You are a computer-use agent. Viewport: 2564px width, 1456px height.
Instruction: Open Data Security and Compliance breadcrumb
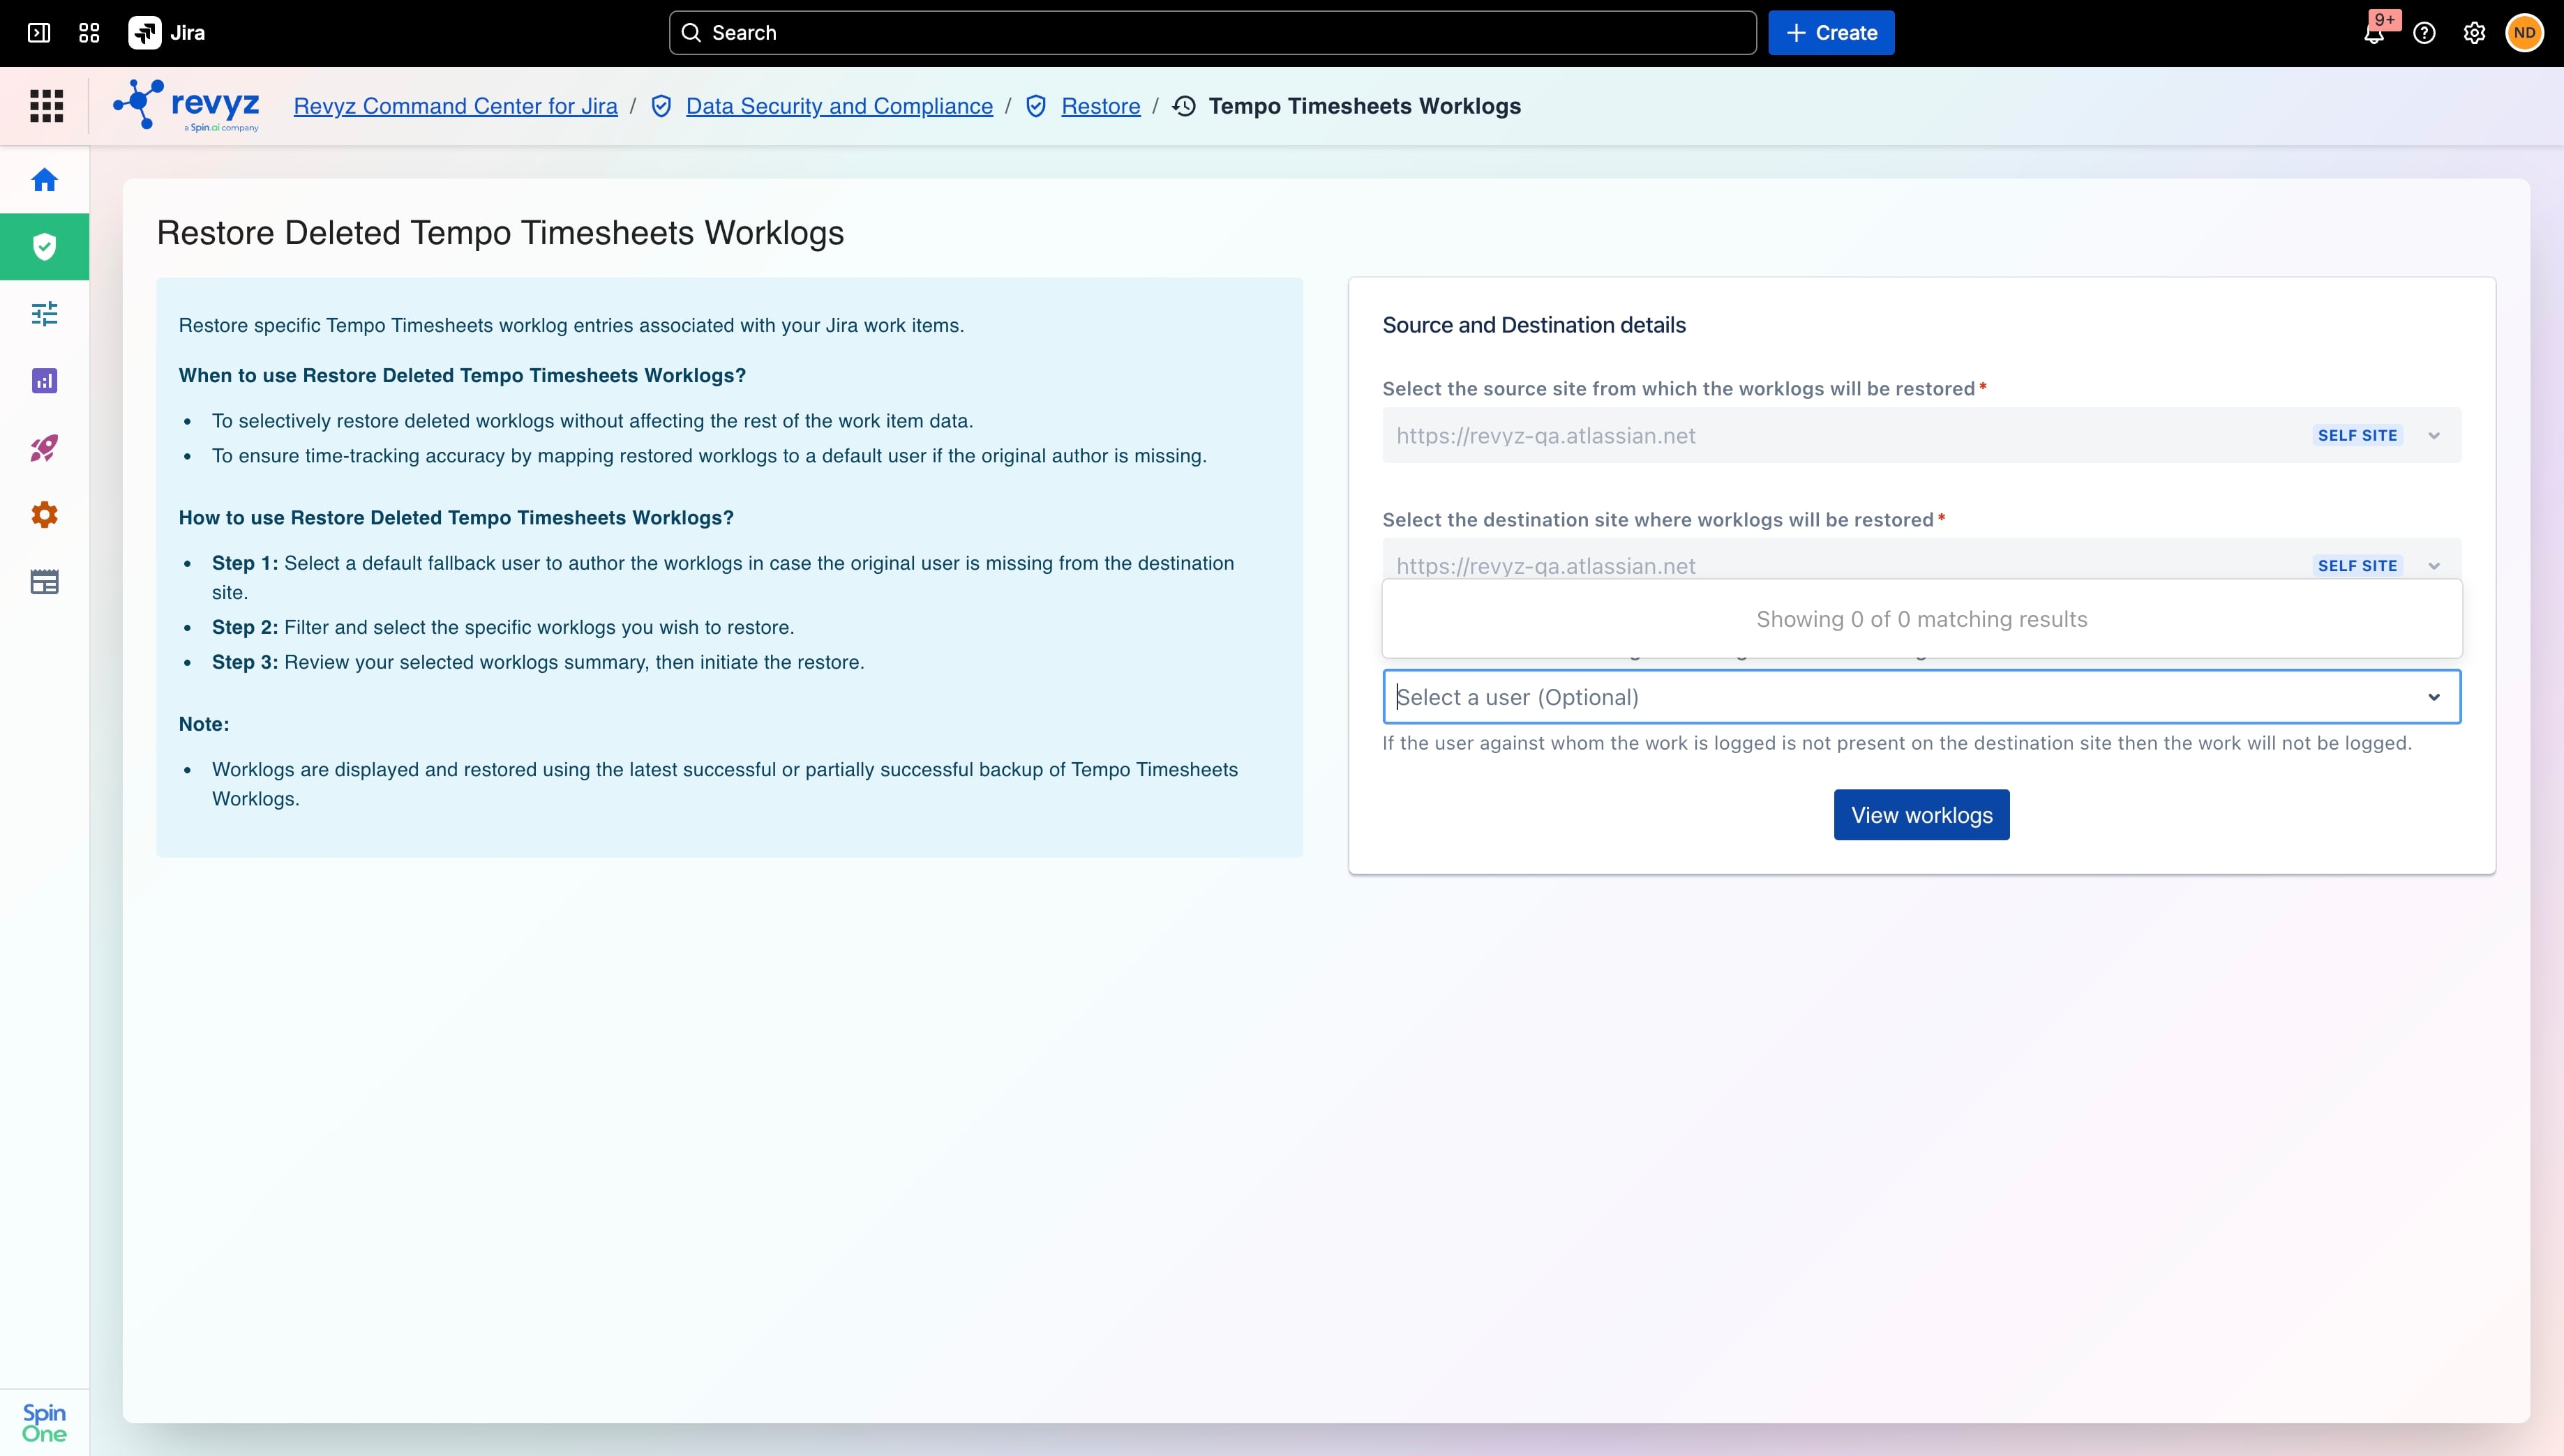839,106
